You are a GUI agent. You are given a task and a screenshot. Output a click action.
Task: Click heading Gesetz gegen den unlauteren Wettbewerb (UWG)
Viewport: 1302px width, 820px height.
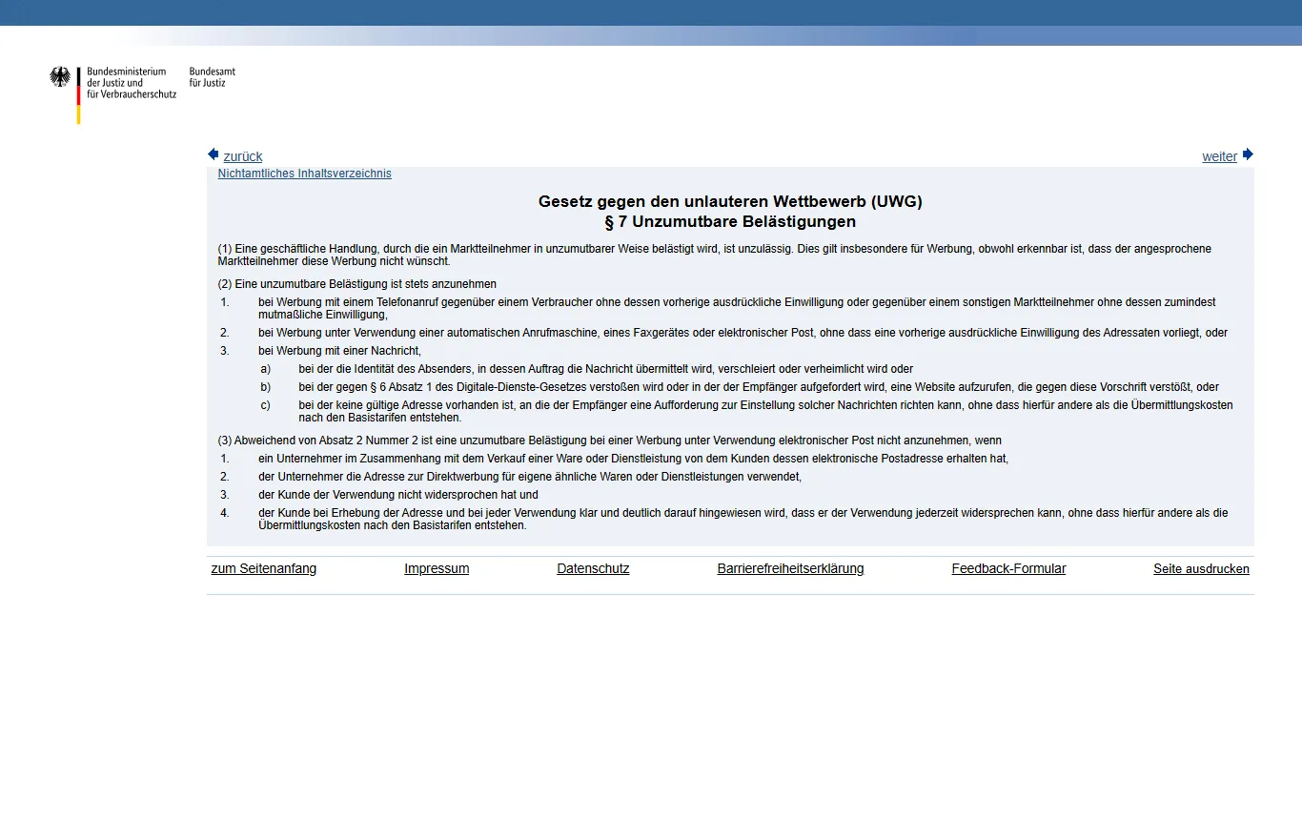pos(730,201)
